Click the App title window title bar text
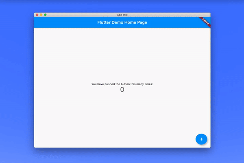 (x=122, y=15)
